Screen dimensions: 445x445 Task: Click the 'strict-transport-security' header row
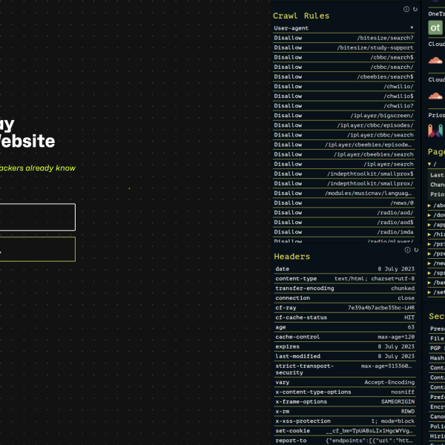pyautogui.click(x=345, y=369)
